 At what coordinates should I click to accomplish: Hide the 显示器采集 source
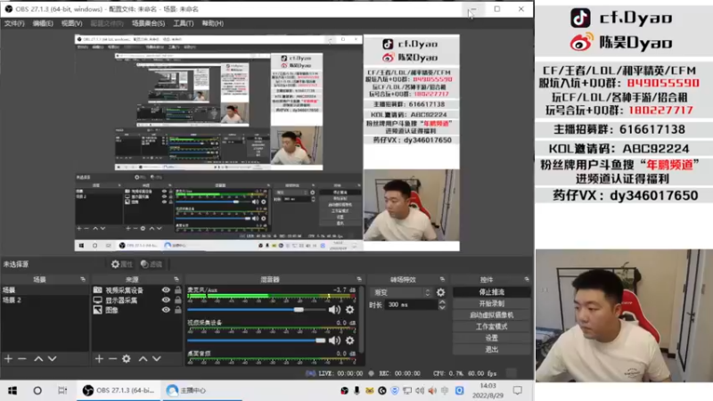coord(166,300)
